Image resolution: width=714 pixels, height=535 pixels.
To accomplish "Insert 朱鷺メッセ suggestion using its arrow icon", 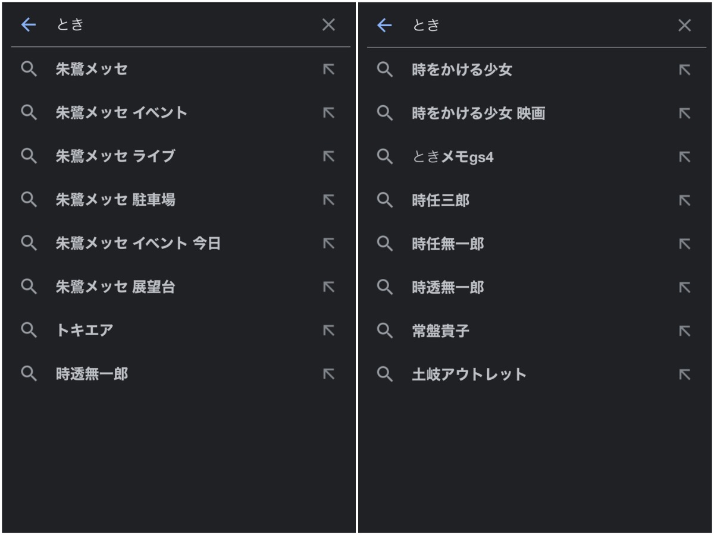I will 328,70.
